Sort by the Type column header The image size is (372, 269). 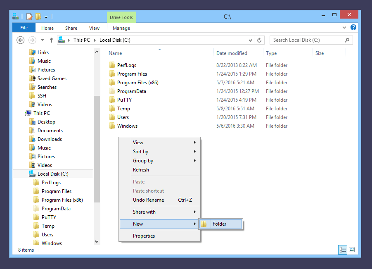(x=288, y=53)
